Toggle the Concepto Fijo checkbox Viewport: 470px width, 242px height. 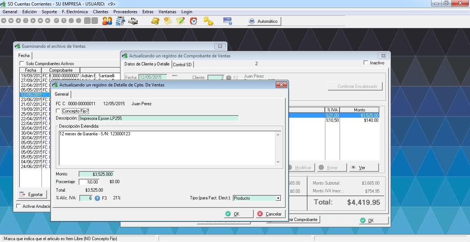click(x=58, y=111)
